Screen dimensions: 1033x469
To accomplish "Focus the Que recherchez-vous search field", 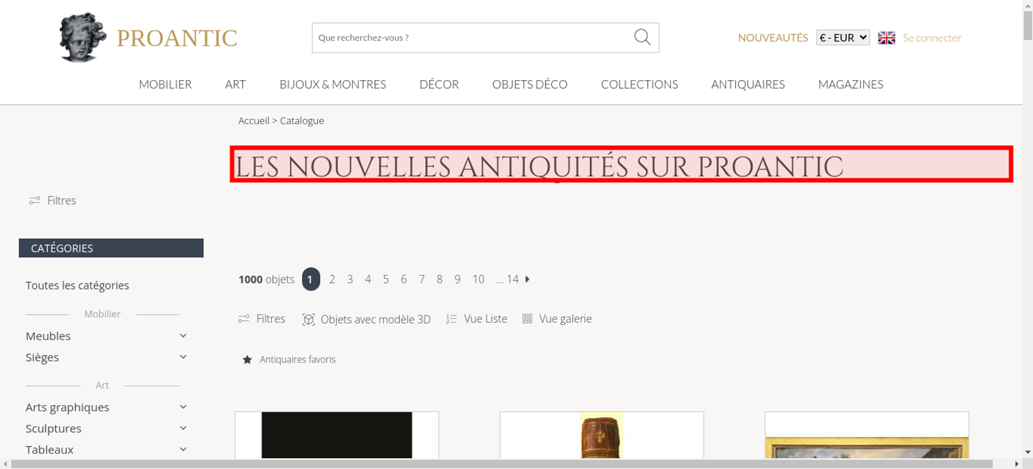I will click(473, 38).
